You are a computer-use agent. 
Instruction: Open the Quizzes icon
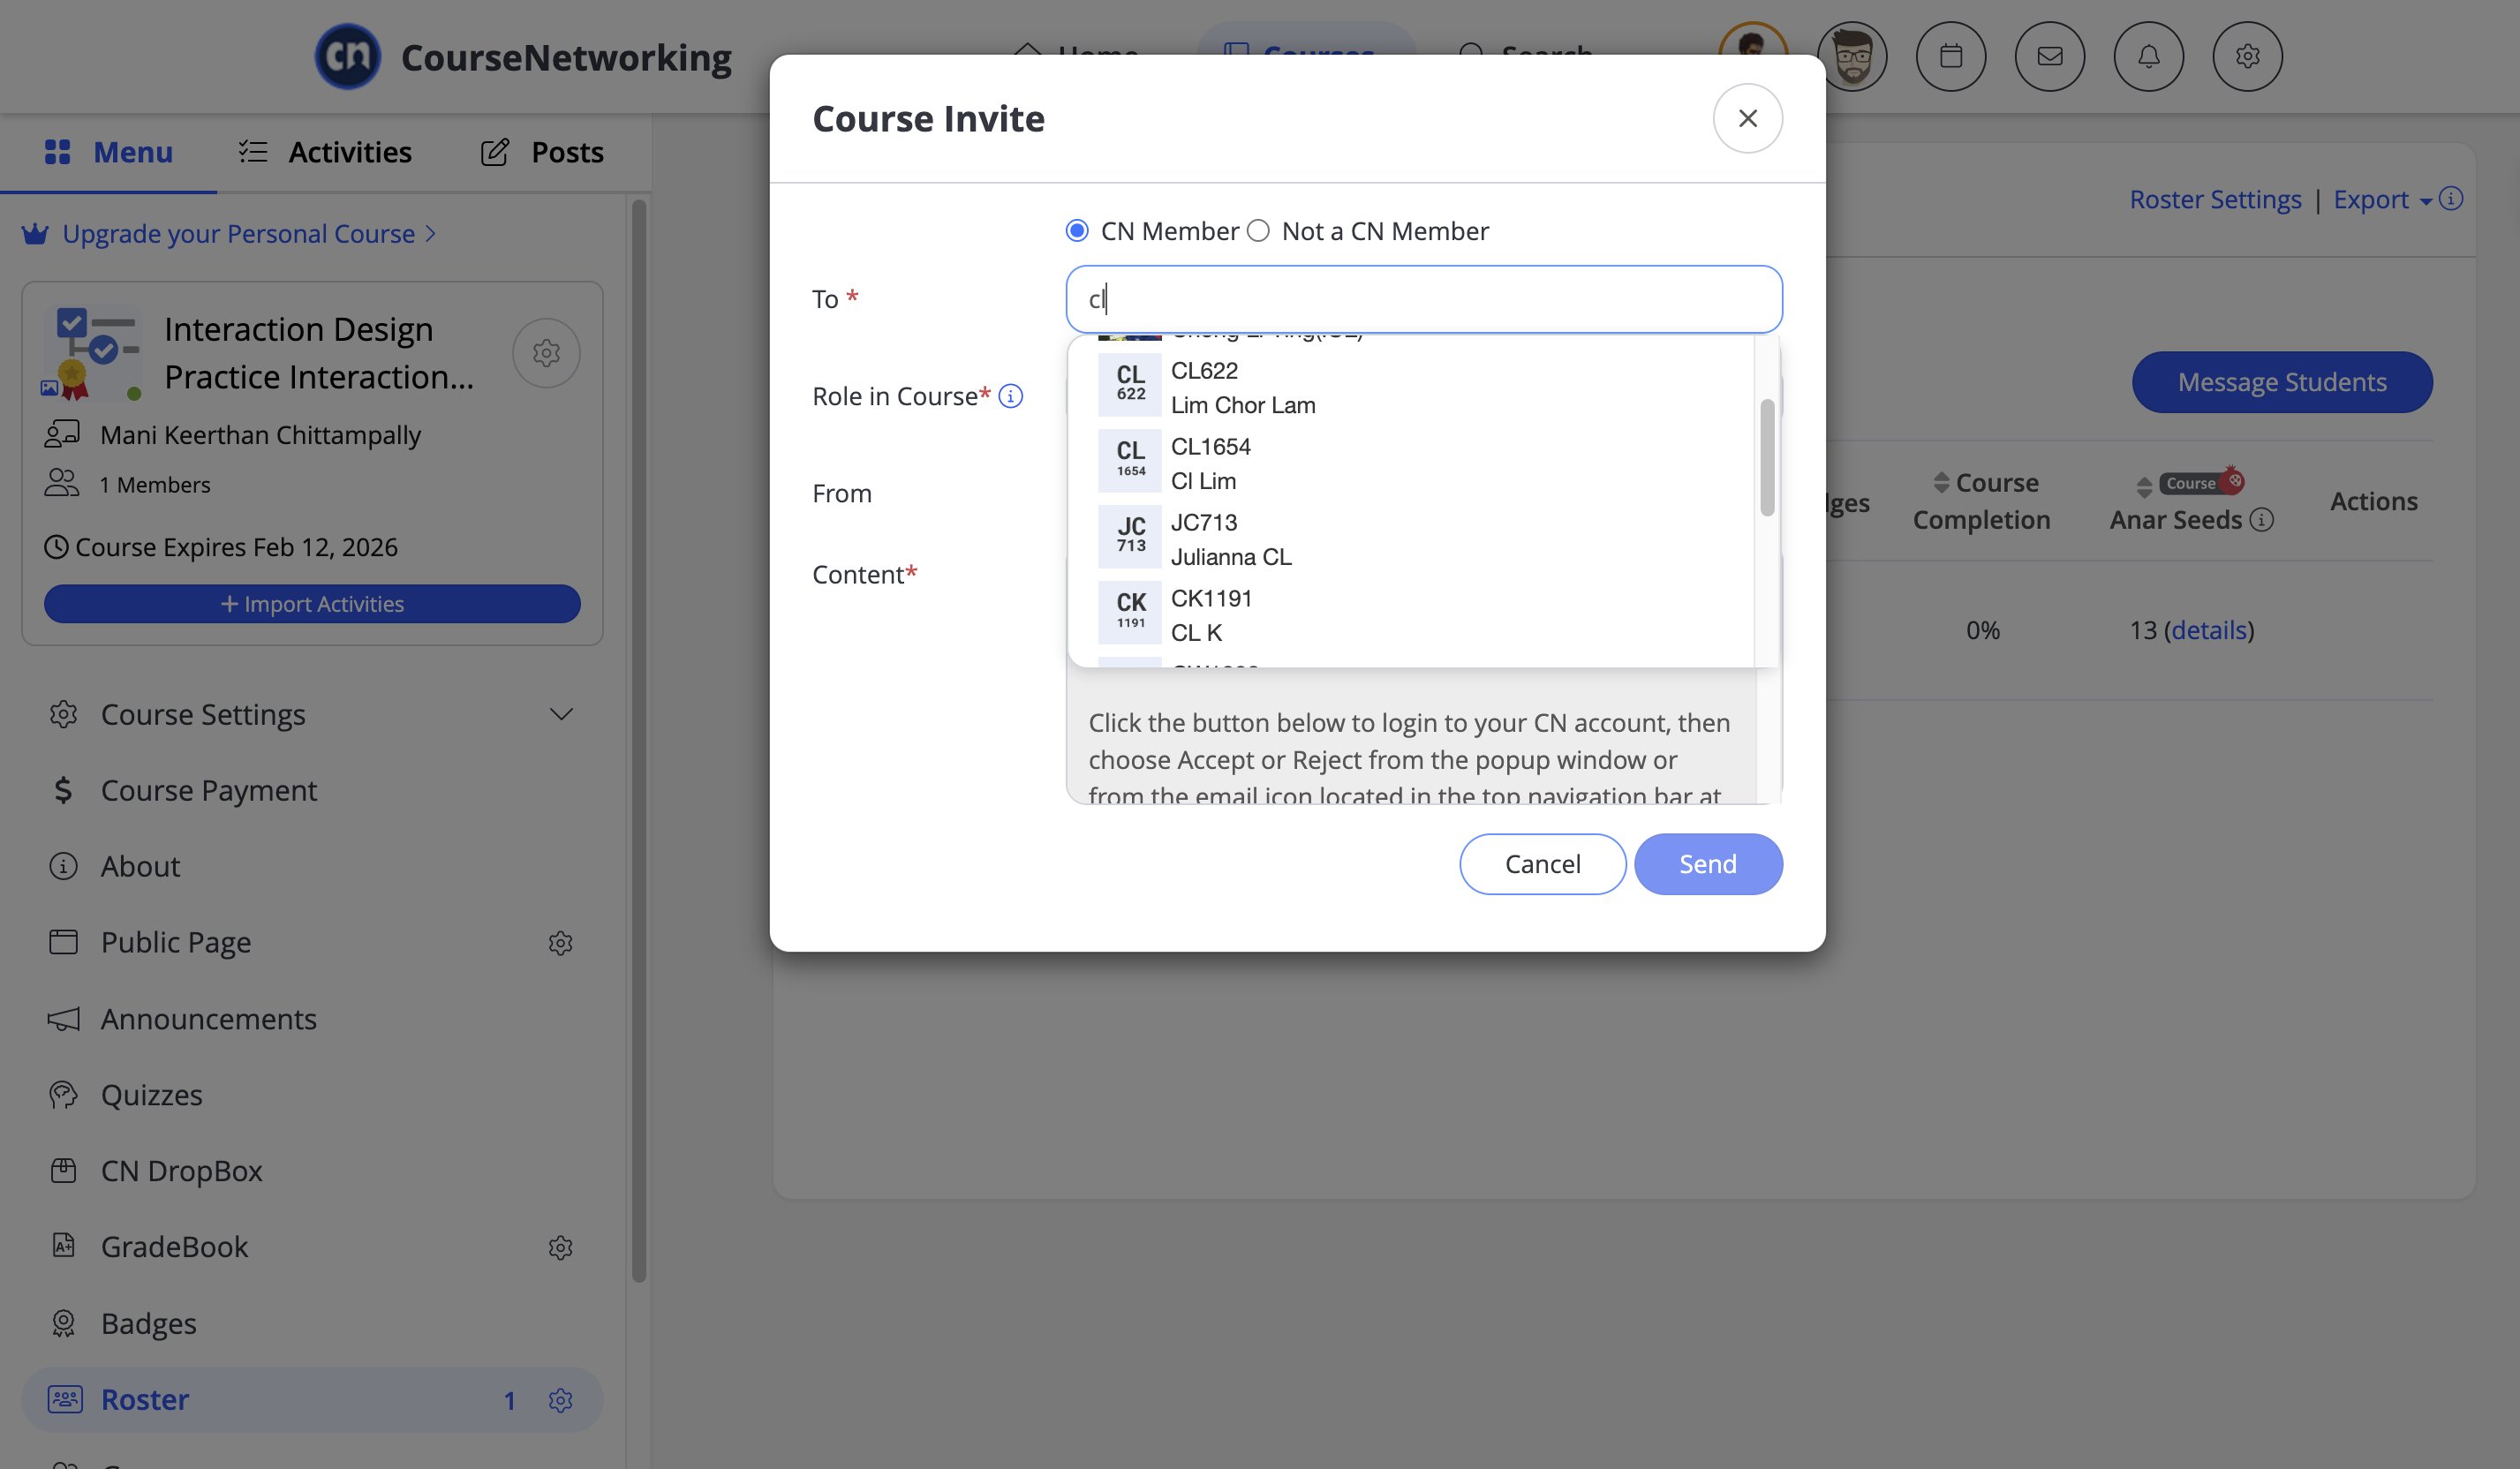(x=63, y=1095)
